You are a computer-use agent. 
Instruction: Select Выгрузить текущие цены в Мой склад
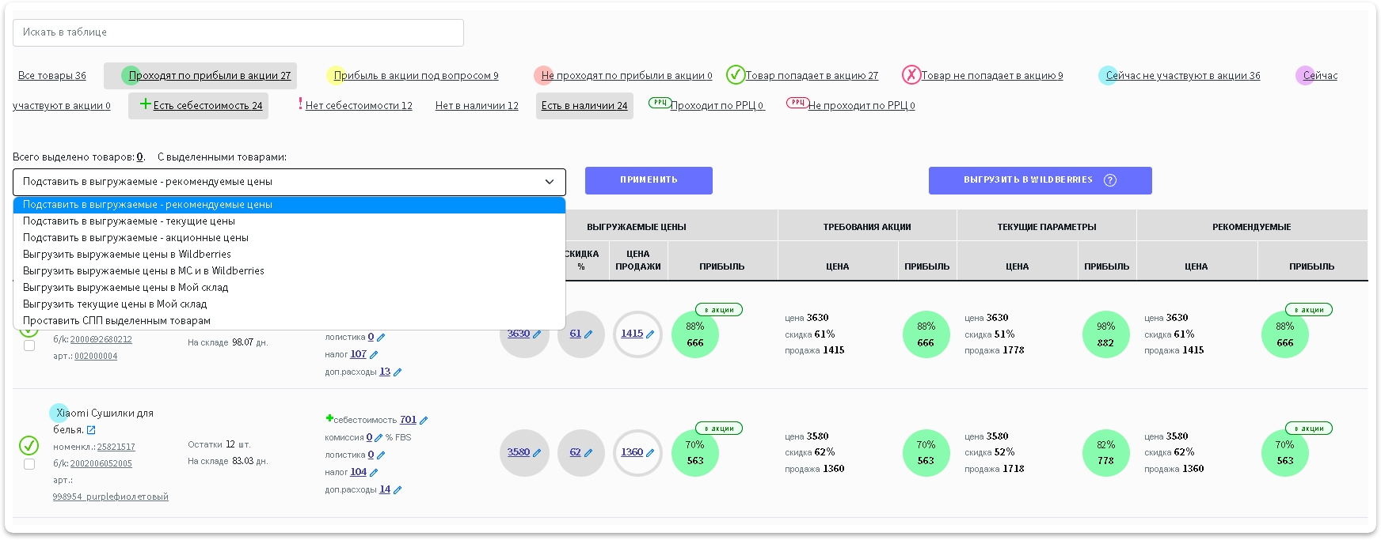tap(115, 304)
